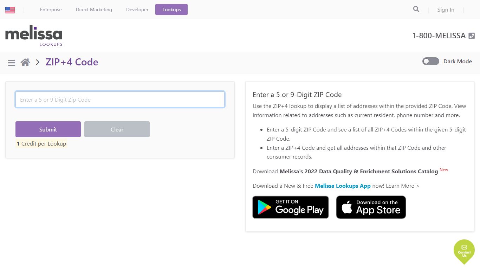480x270 pixels.
Task: Click the US flag country selector
Action: tap(10, 10)
